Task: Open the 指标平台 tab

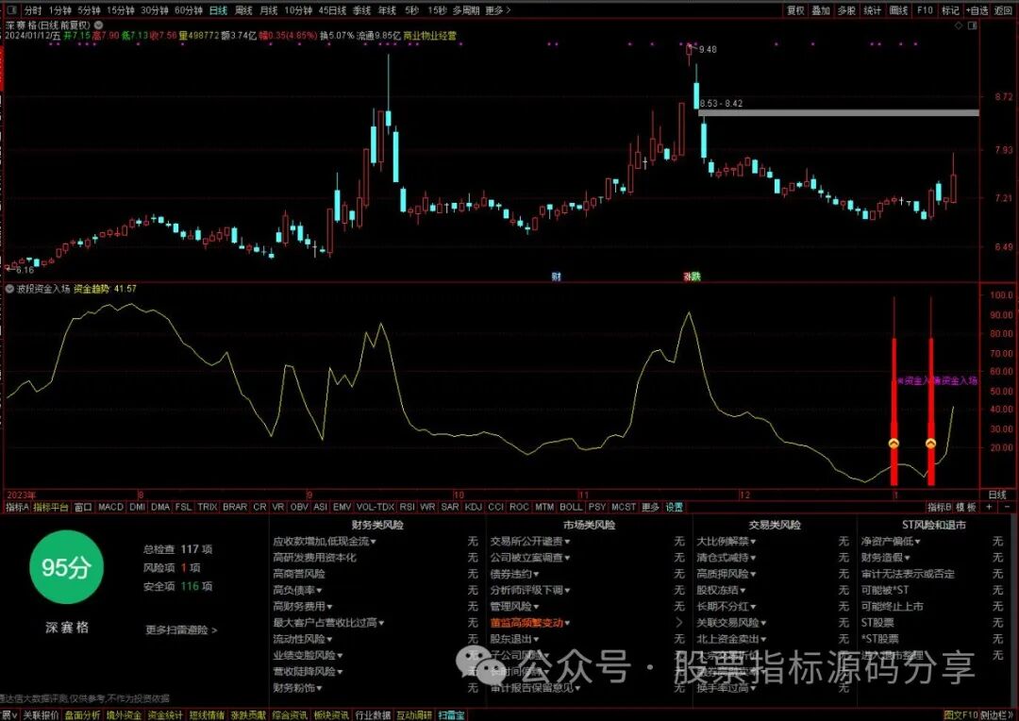Action: [x=51, y=507]
